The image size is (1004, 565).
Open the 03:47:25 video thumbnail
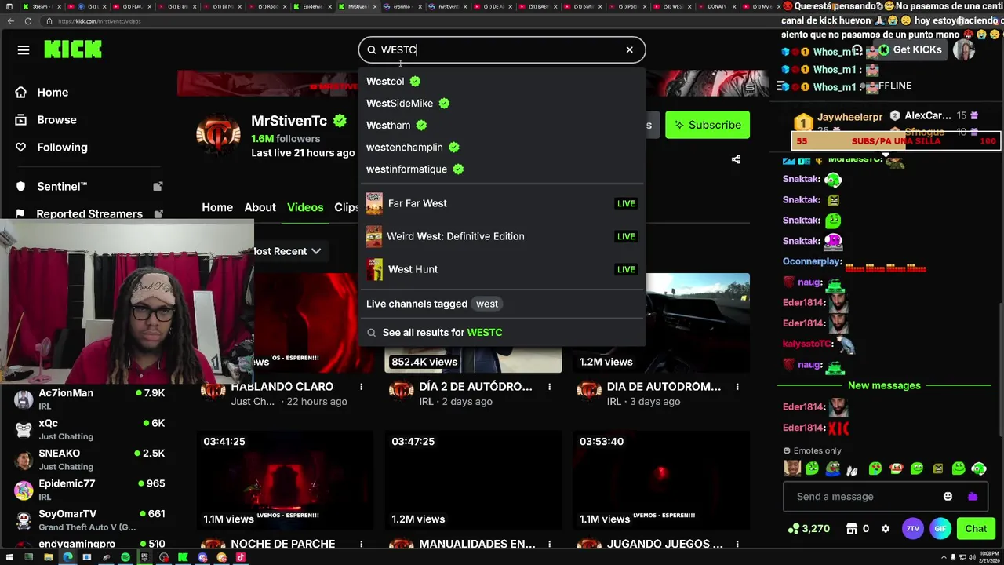[x=473, y=479]
